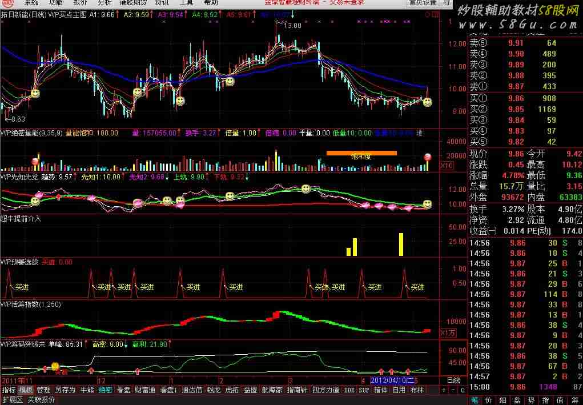583x405 pixels.
Task: Open the 分析 menu
Action: click(x=104, y=3)
